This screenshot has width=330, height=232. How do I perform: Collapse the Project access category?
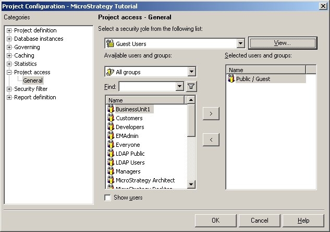click(9, 72)
